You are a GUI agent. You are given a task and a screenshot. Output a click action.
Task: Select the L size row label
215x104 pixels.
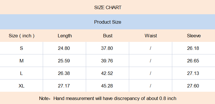click(22, 74)
